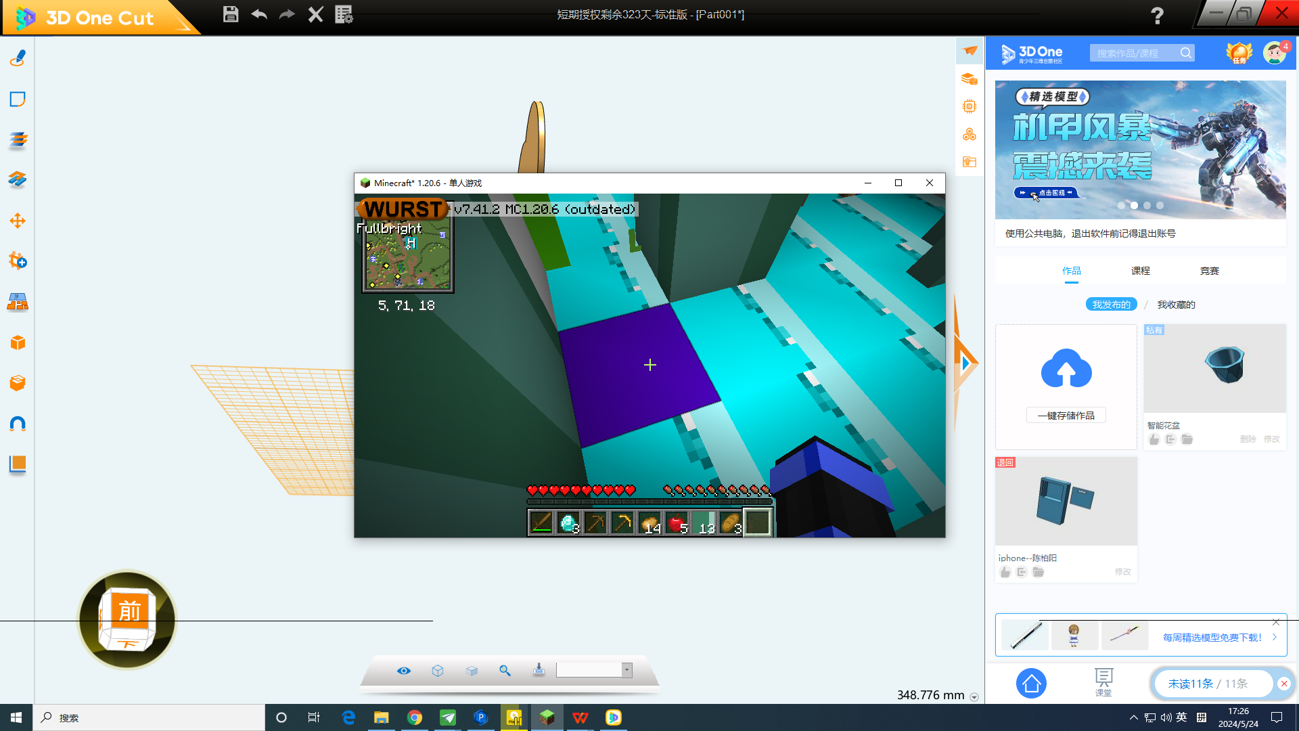Image resolution: width=1299 pixels, height=731 pixels.
Task: Collapse the community panel with orange arrow
Action: pos(965,363)
